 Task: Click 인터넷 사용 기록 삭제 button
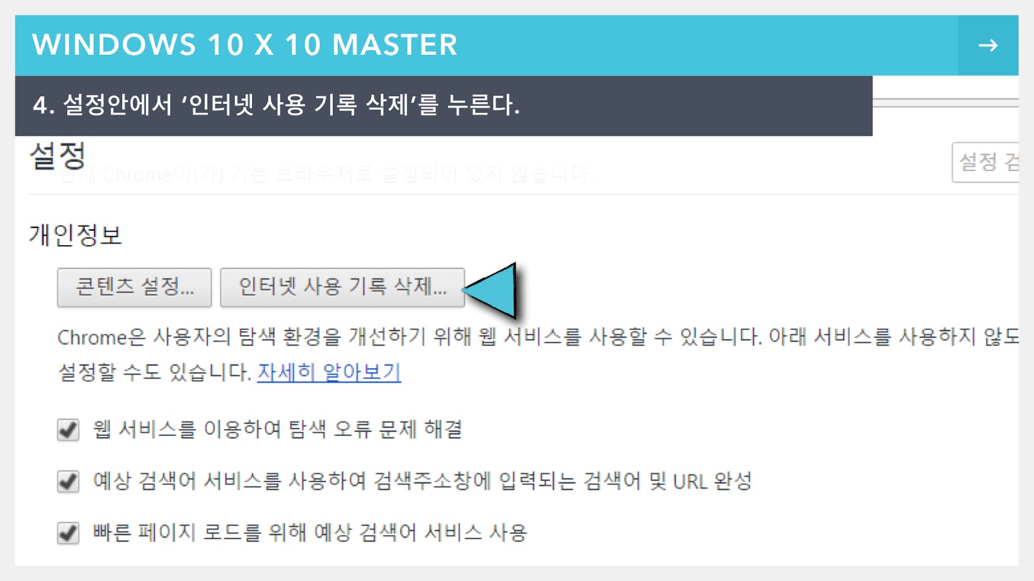point(343,287)
